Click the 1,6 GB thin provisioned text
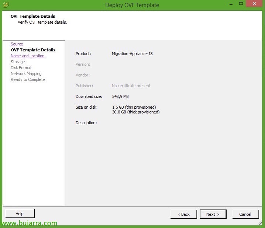The image size is (265, 228). (x=134, y=107)
